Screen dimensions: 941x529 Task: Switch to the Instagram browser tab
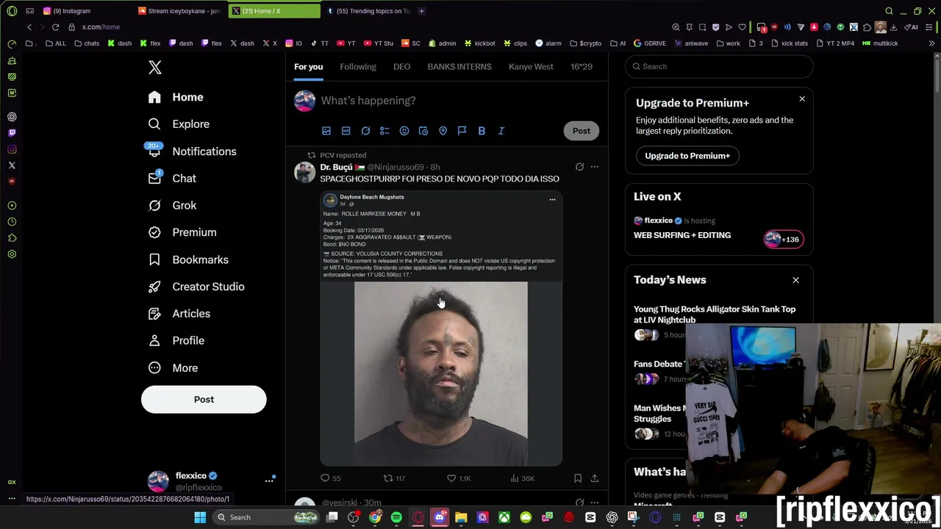tap(85, 11)
